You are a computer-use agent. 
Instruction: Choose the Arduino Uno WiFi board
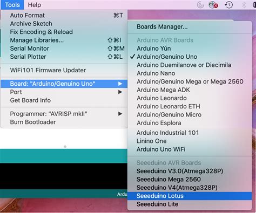190,149
